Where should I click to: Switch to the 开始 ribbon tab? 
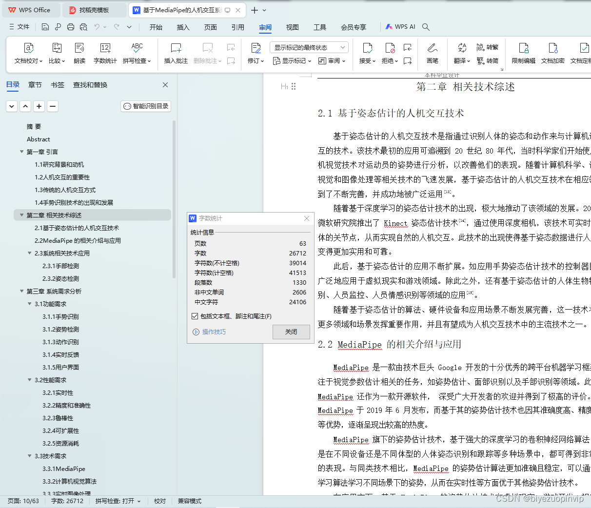point(156,27)
